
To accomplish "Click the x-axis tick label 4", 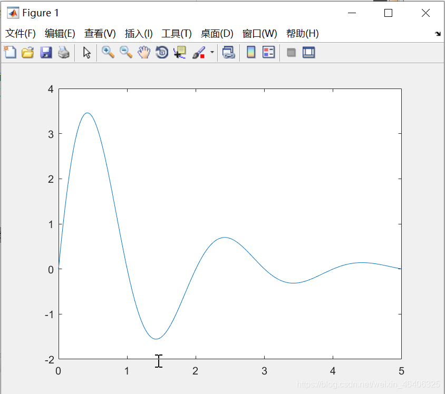I will (333, 371).
